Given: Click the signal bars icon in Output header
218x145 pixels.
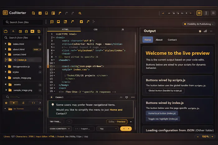Looking at the screenshot, I should 205,31.
